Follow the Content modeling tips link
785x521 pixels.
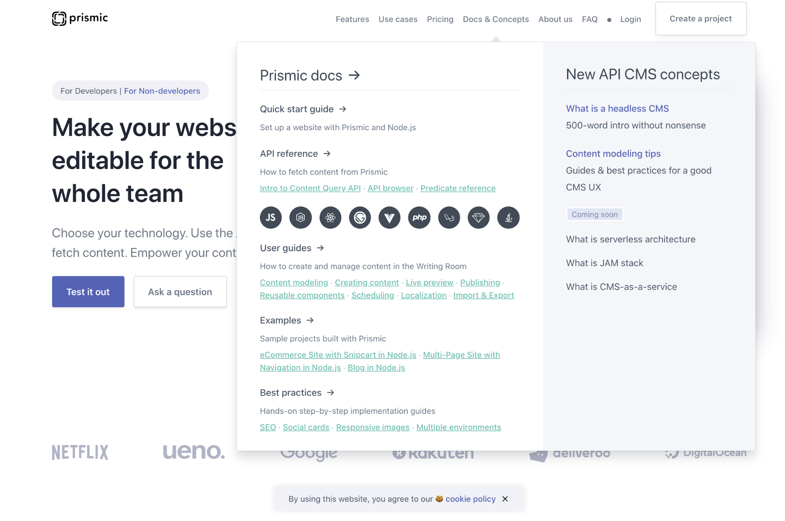(x=613, y=154)
